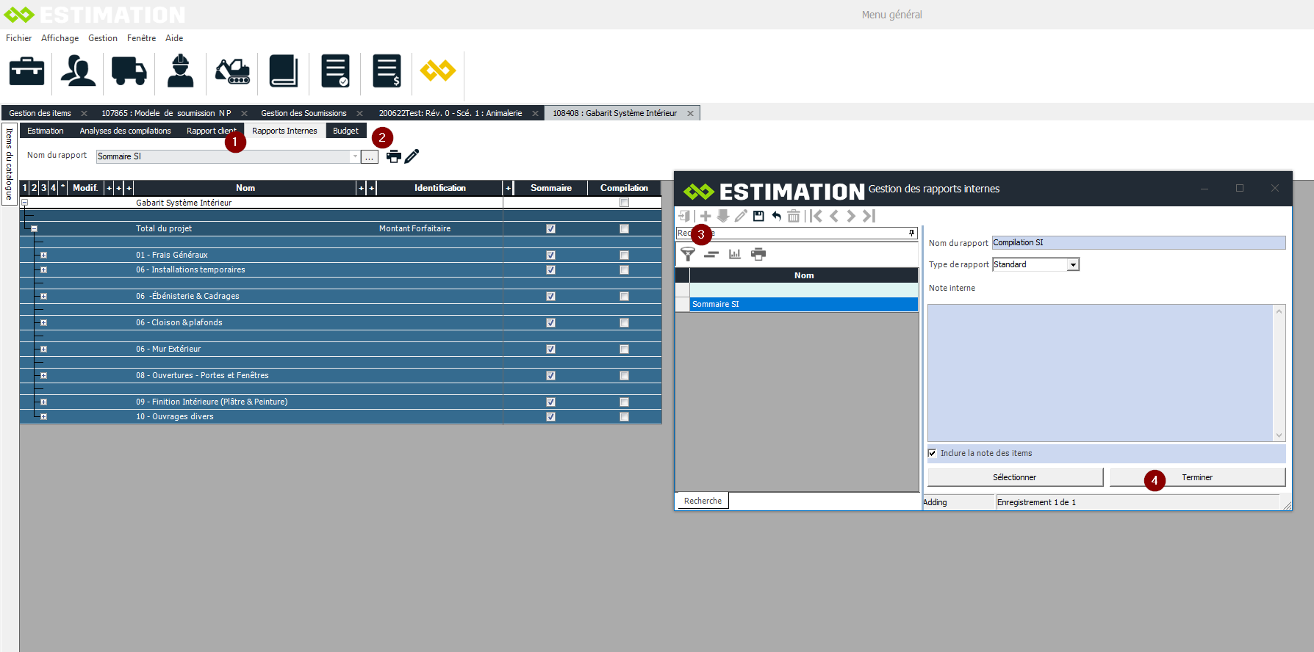Open the Gestion menu
Image resolution: width=1314 pixels, height=652 pixels.
click(x=103, y=38)
